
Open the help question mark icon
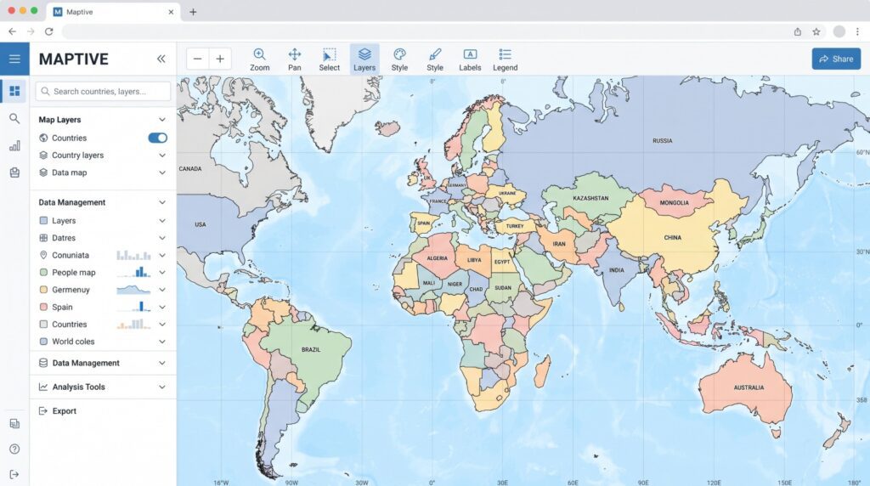pyautogui.click(x=14, y=449)
